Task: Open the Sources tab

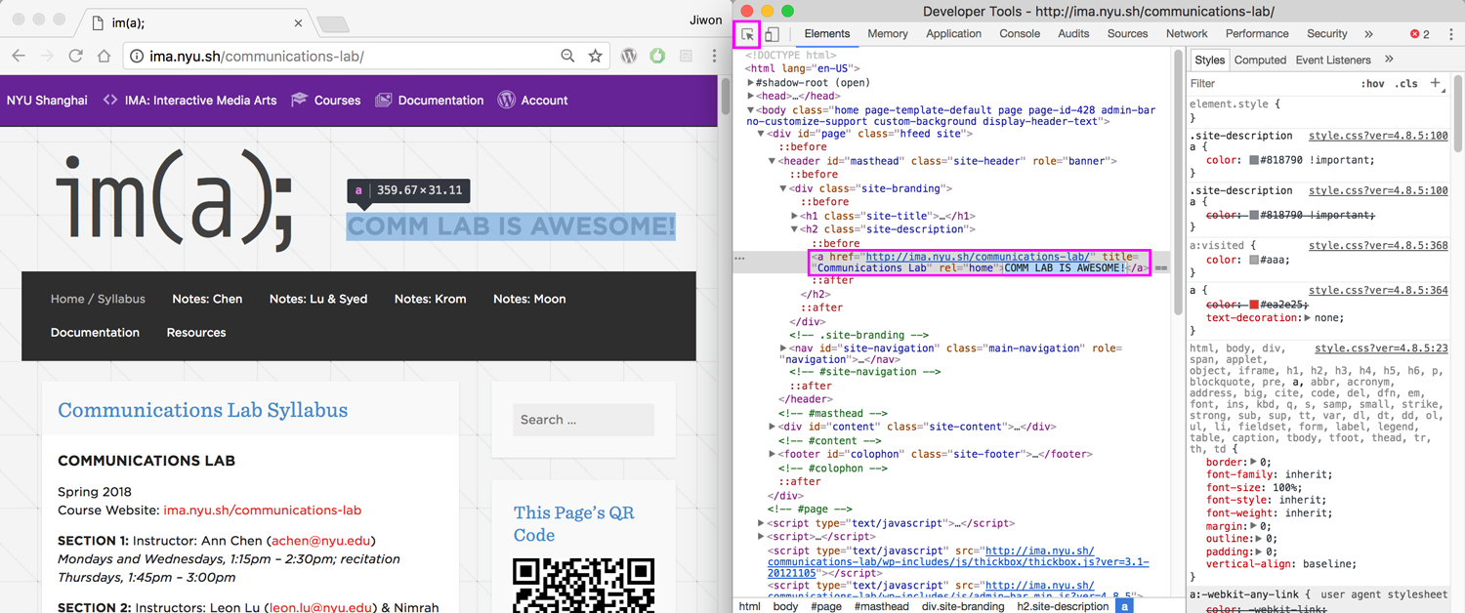Action: [1127, 34]
